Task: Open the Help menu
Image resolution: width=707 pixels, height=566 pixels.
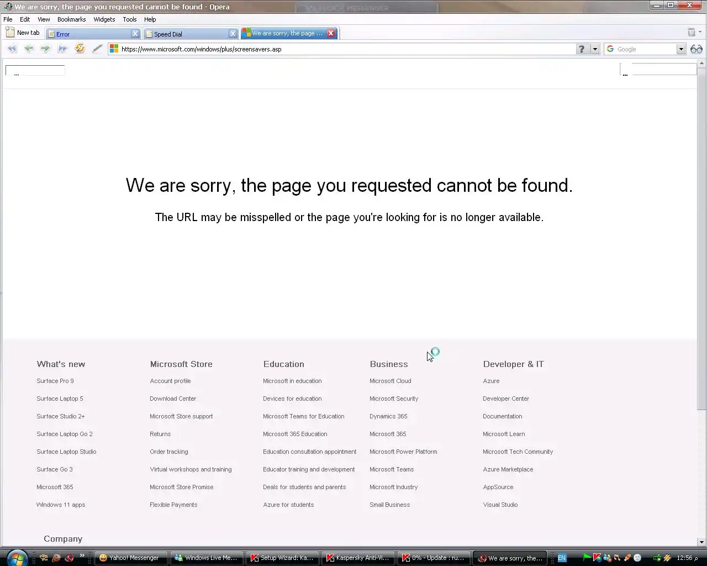Action: (150, 19)
